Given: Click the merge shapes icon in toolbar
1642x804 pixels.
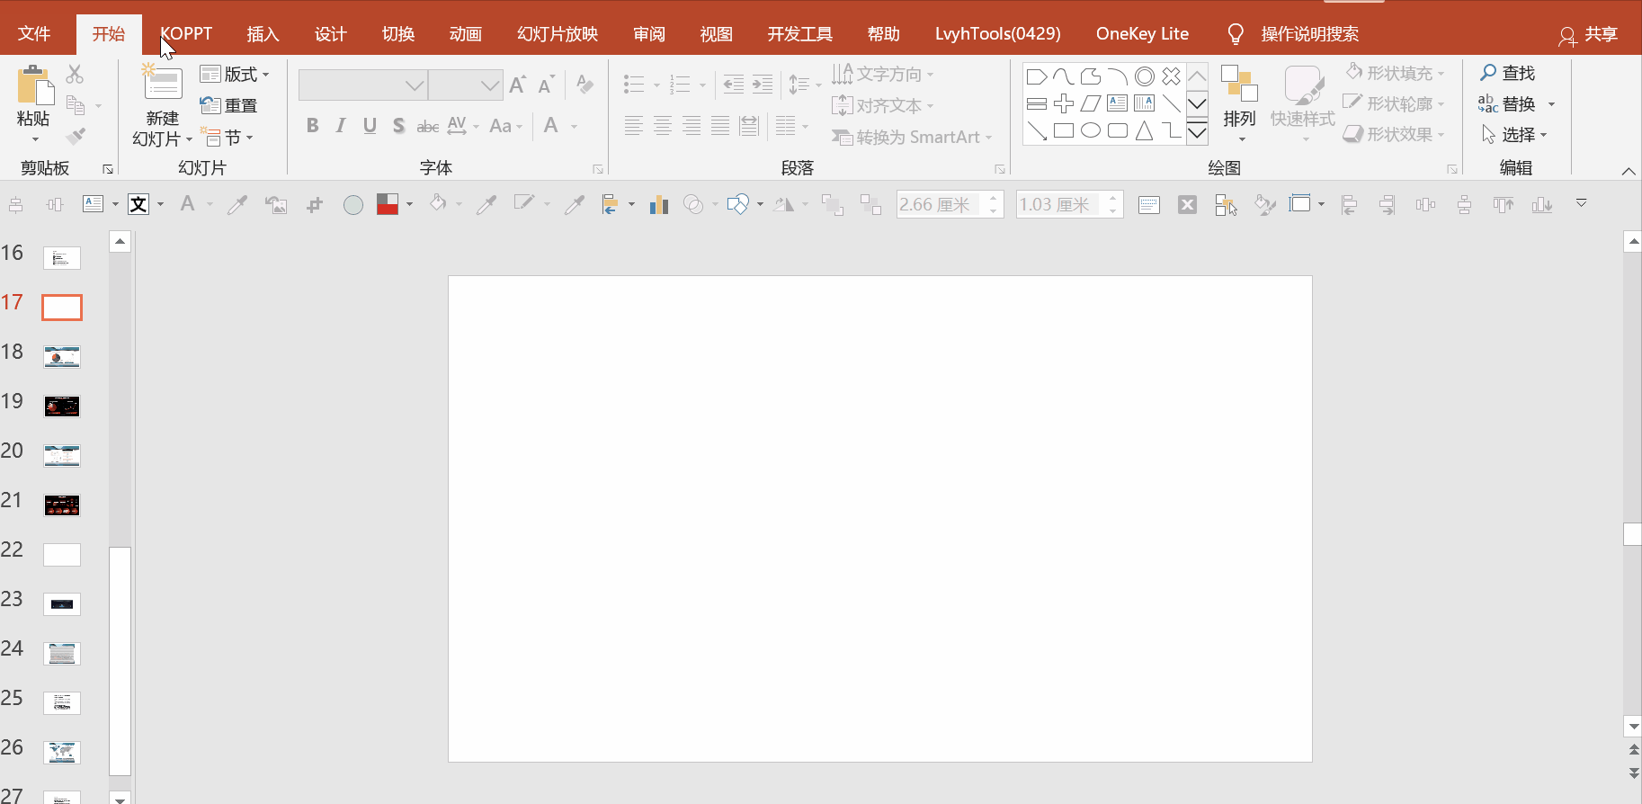Looking at the screenshot, I should pos(693,205).
